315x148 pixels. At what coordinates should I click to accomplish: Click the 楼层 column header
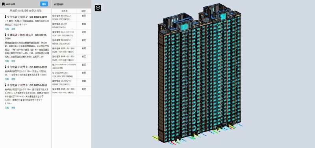(84, 11)
